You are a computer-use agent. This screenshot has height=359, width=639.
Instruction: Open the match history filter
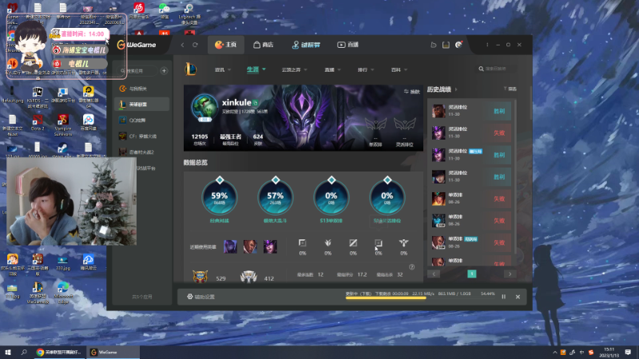point(510,89)
